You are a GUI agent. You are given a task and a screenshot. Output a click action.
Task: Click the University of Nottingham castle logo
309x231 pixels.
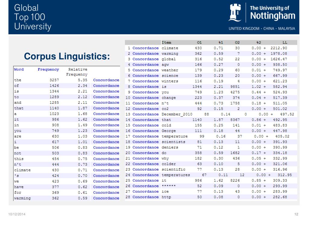point(235,13)
